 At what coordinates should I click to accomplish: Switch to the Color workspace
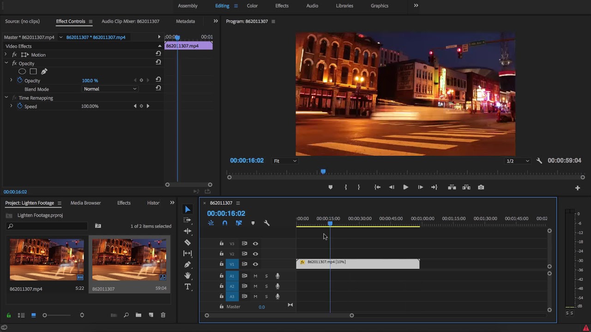252,6
